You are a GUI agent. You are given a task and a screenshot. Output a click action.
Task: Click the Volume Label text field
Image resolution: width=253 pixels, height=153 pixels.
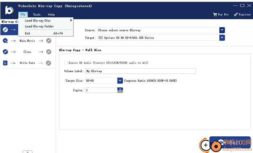[140, 71]
